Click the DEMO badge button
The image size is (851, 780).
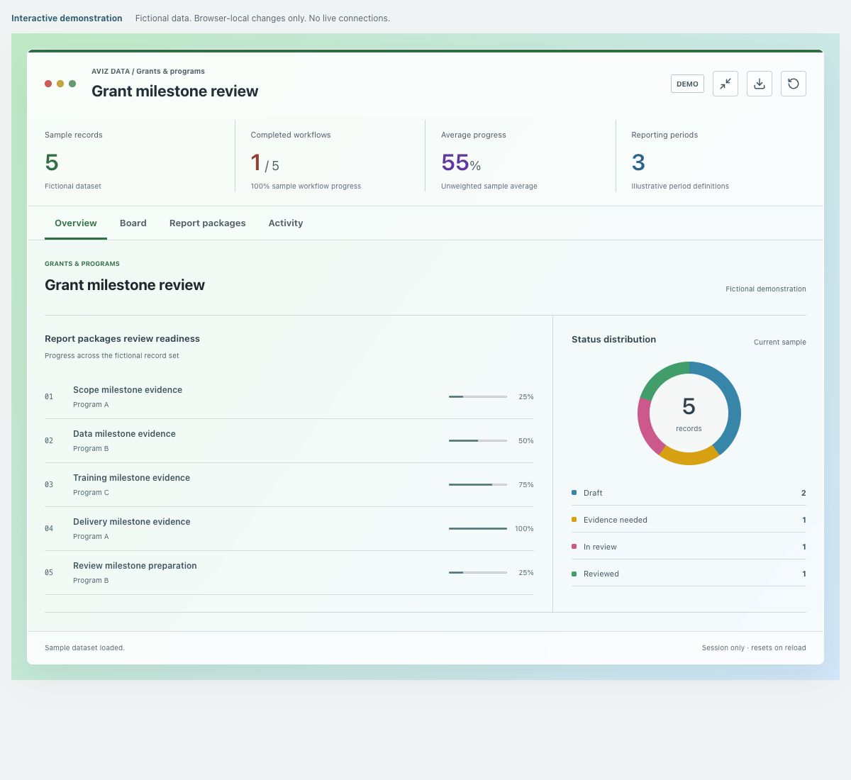[687, 84]
